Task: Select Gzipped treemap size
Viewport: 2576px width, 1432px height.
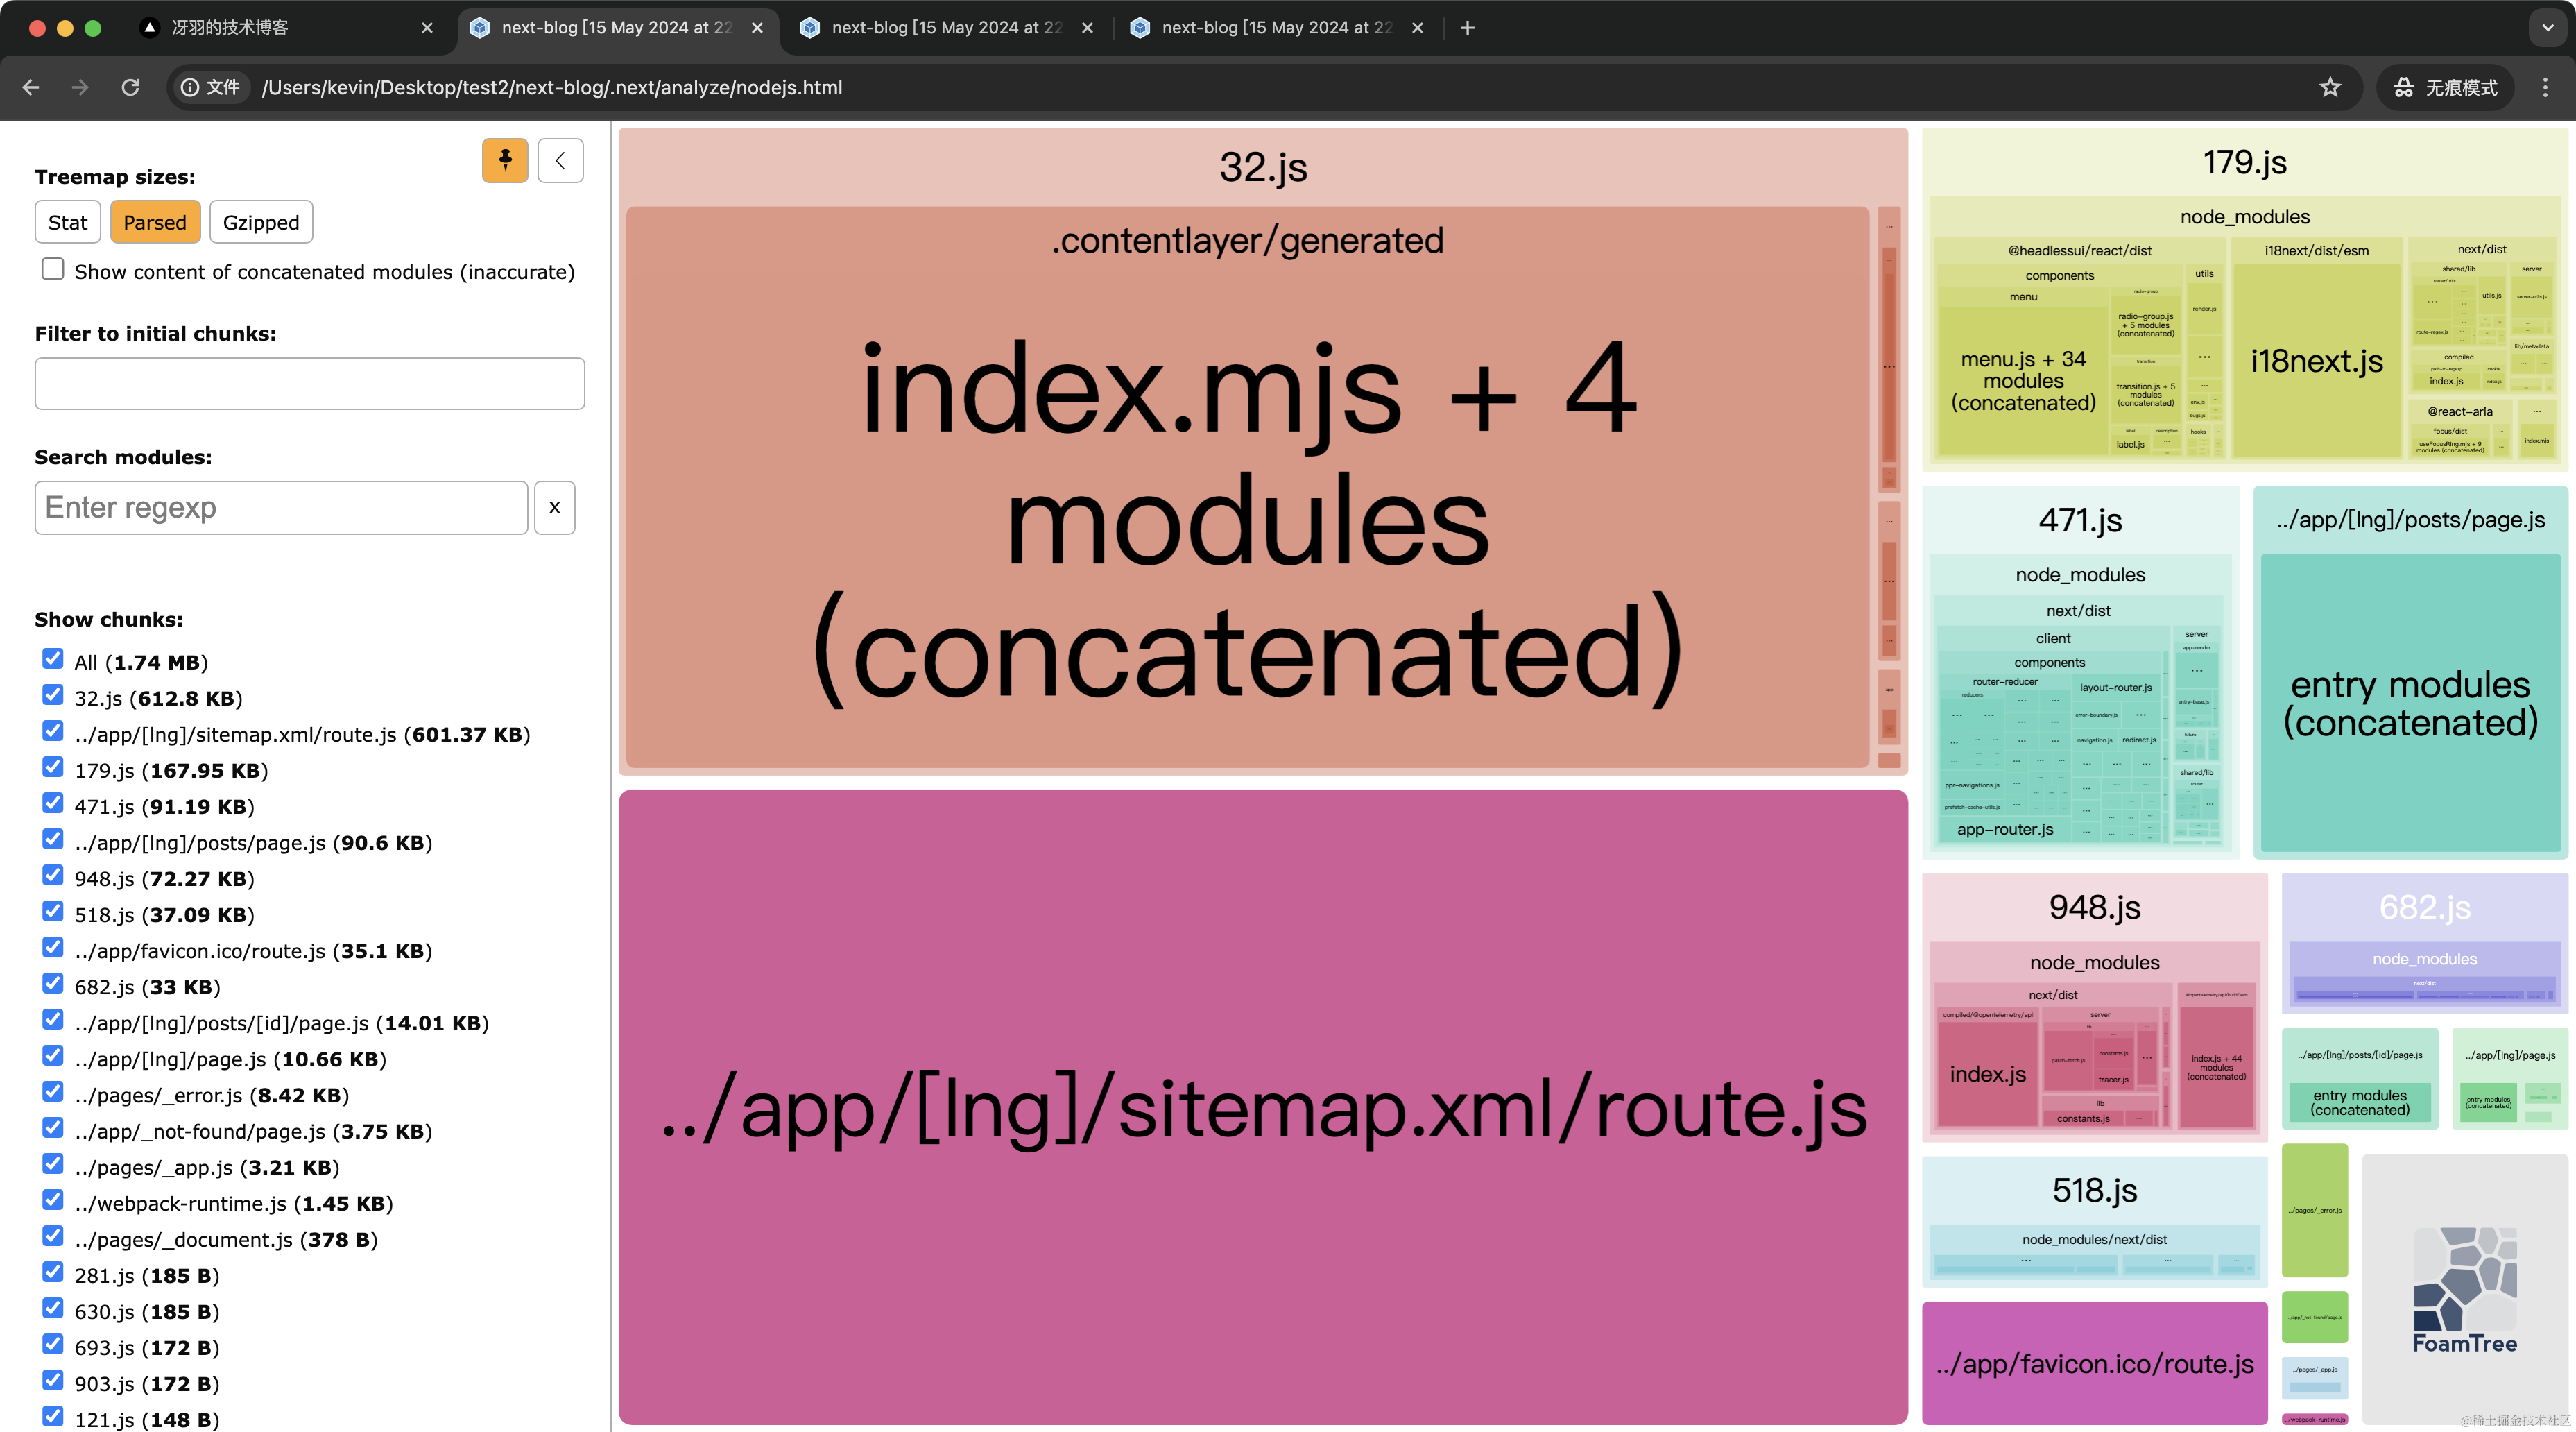Action: click(261, 222)
